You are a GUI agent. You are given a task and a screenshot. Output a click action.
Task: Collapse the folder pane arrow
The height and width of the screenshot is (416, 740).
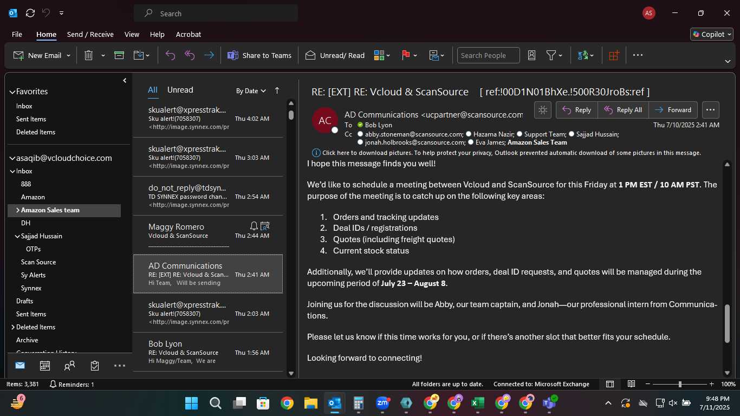pyautogui.click(x=125, y=80)
